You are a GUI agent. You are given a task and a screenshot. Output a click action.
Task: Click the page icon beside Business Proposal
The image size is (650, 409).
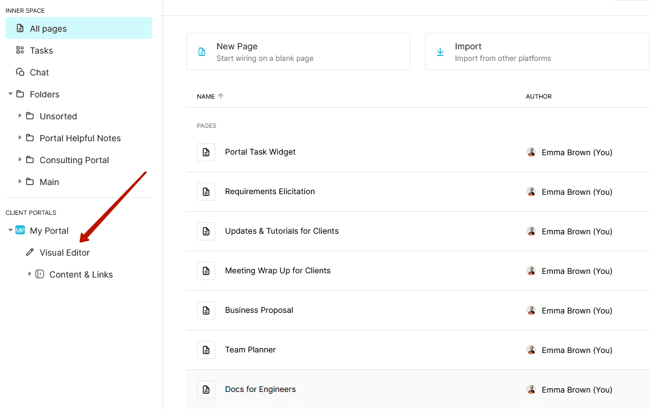point(205,310)
